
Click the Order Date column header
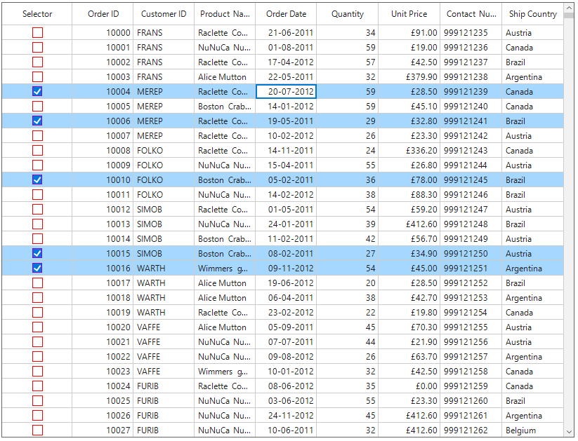click(x=286, y=14)
